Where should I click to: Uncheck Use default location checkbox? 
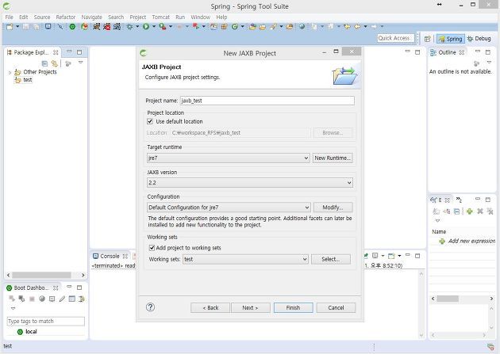point(150,121)
